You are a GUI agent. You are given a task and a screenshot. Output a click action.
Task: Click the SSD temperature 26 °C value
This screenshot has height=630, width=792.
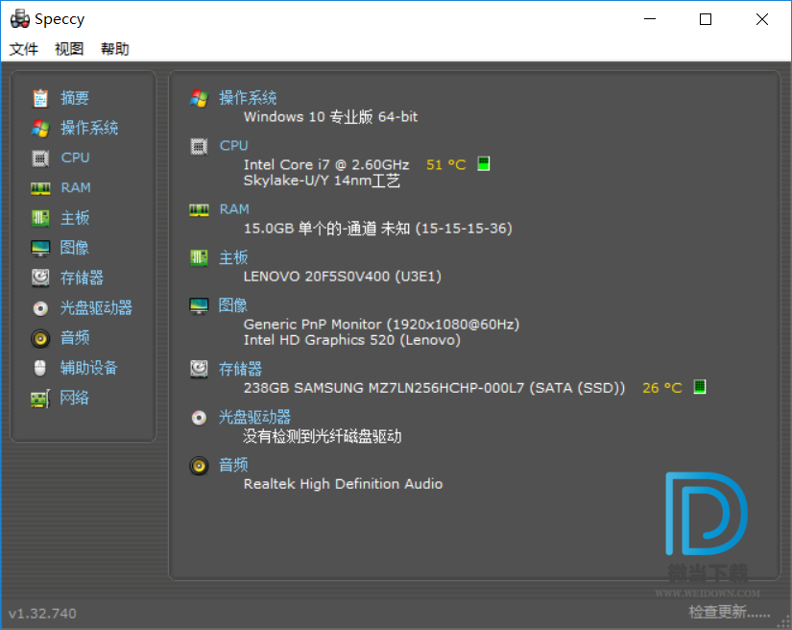click(662, 388)
